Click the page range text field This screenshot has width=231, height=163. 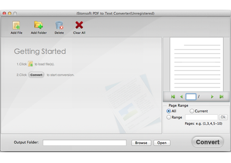[x=201, y=117]
